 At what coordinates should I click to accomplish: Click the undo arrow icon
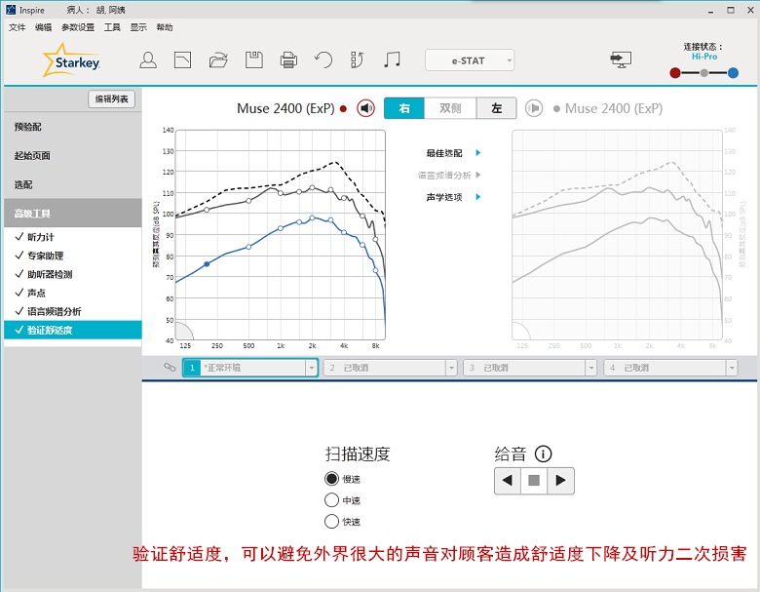point(323,60)
